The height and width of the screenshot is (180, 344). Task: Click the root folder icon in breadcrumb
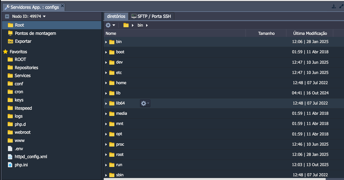pyautogui.click(x=126, y=25)
